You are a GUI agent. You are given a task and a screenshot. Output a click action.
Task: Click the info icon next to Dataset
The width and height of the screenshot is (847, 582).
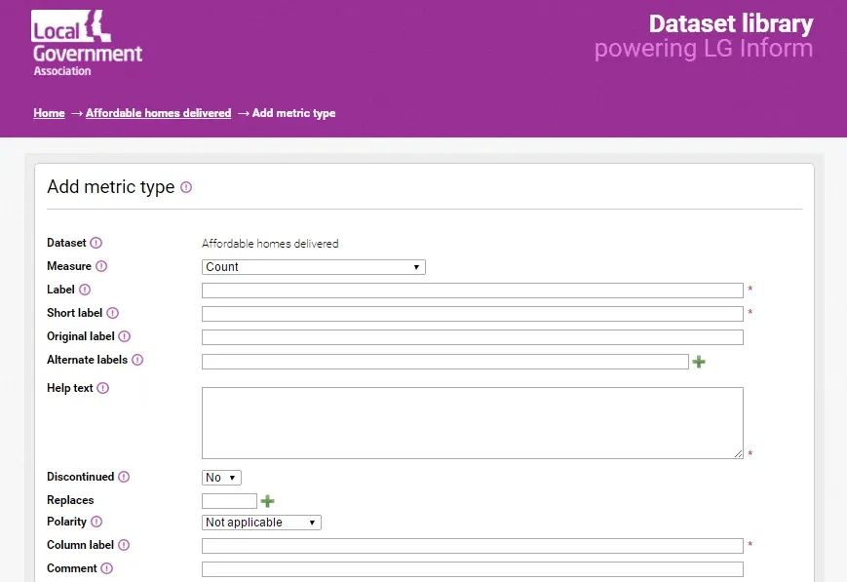pos(96,243)
